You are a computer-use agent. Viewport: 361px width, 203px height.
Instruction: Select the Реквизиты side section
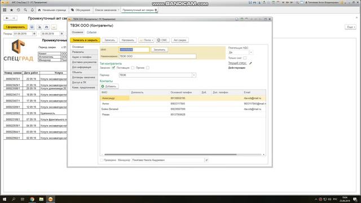pos(84,52)
